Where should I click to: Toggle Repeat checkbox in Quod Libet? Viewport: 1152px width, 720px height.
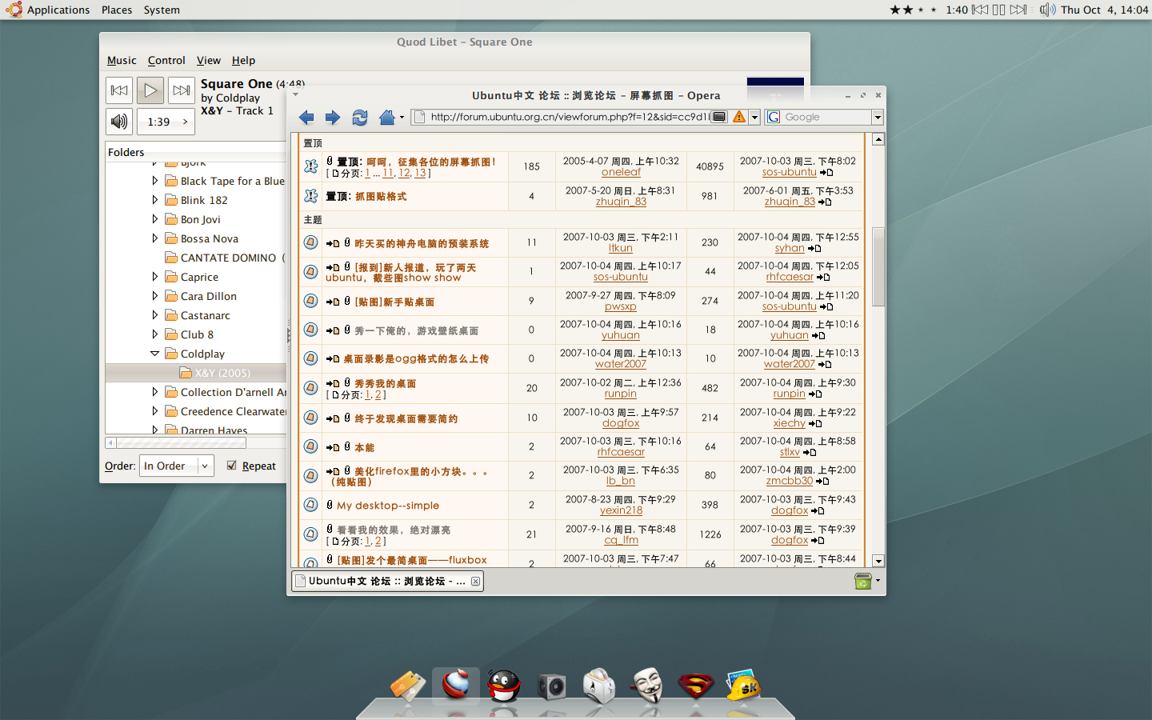pos(232,466)
